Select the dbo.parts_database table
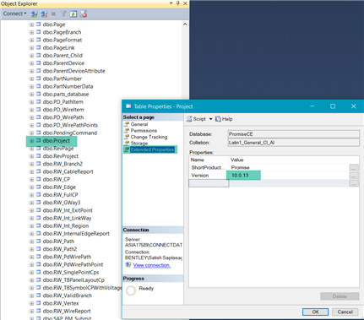 (66, 95)
